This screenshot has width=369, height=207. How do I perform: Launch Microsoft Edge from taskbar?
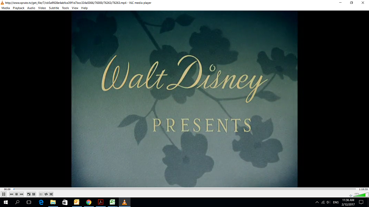pyautogui.click(x=41, y=202)
